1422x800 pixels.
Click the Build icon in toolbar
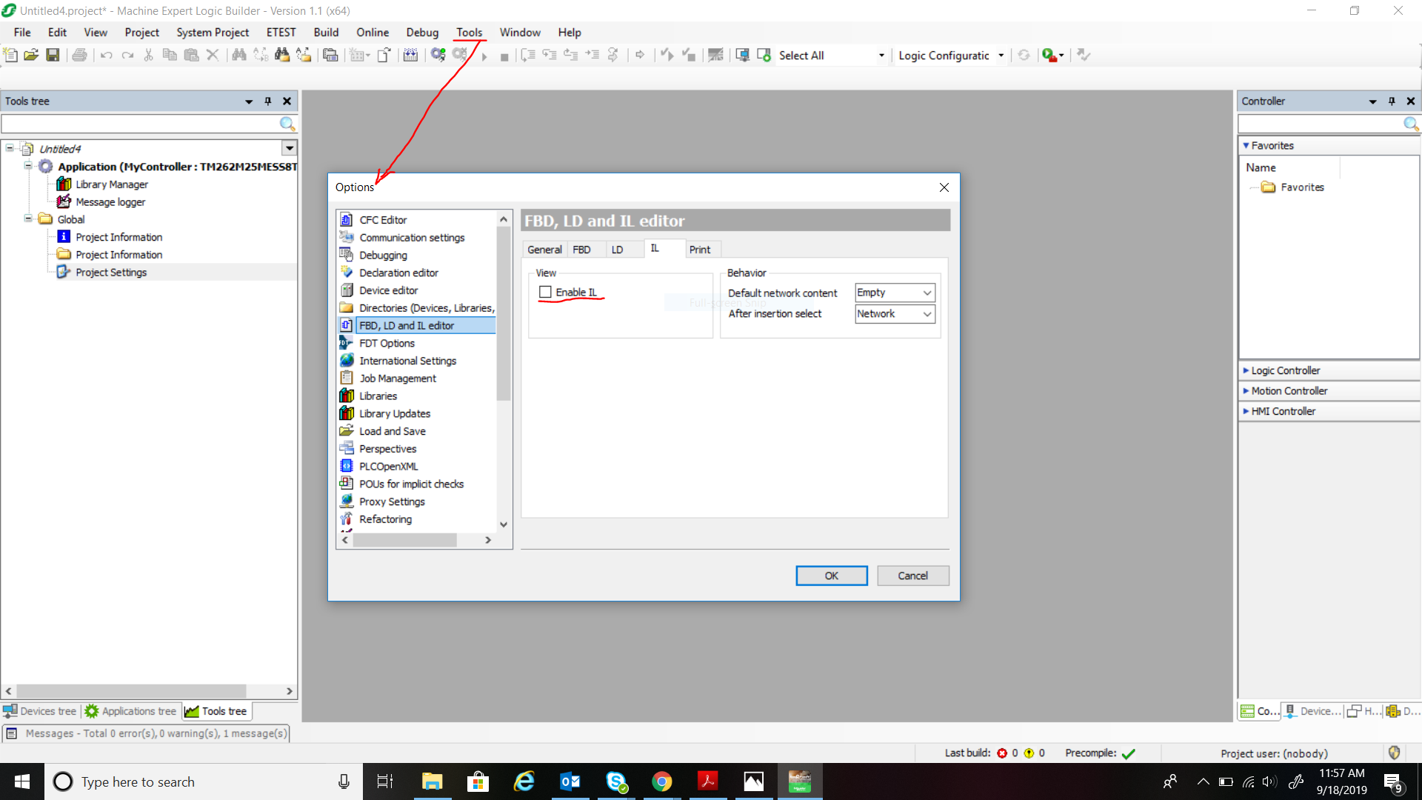click(410, 55)
